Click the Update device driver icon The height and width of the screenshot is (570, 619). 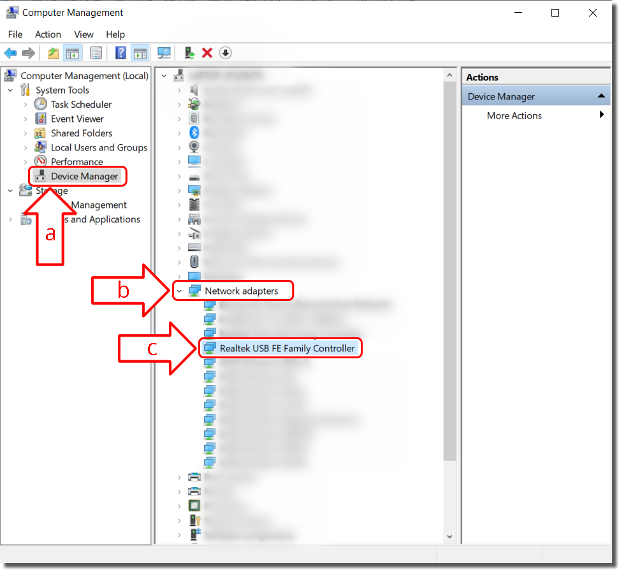[189, 53]
